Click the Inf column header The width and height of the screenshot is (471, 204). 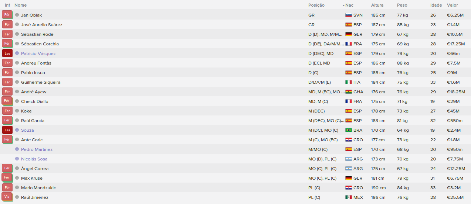point(7,5)
